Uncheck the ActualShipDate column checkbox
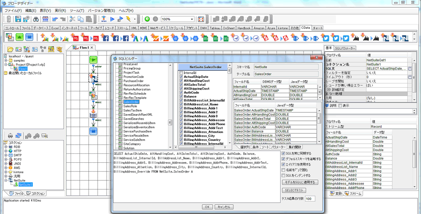 (x=181, y=77)
